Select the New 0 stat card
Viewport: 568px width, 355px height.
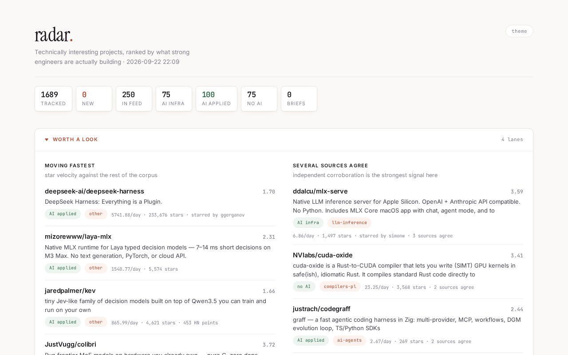94,99
